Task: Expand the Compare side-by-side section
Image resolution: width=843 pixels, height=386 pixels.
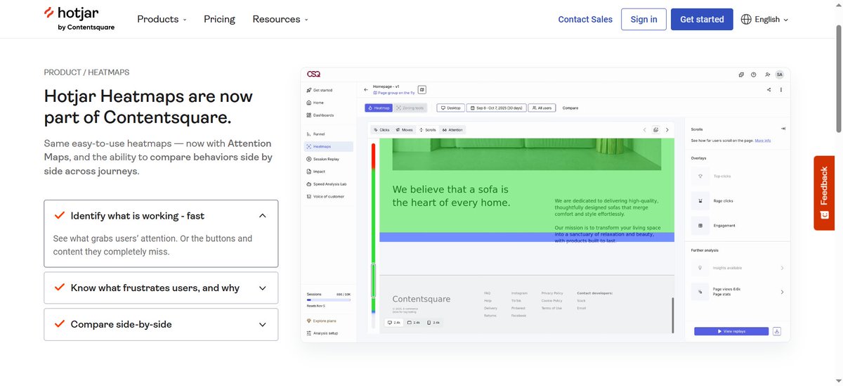Action: [161, 324]
